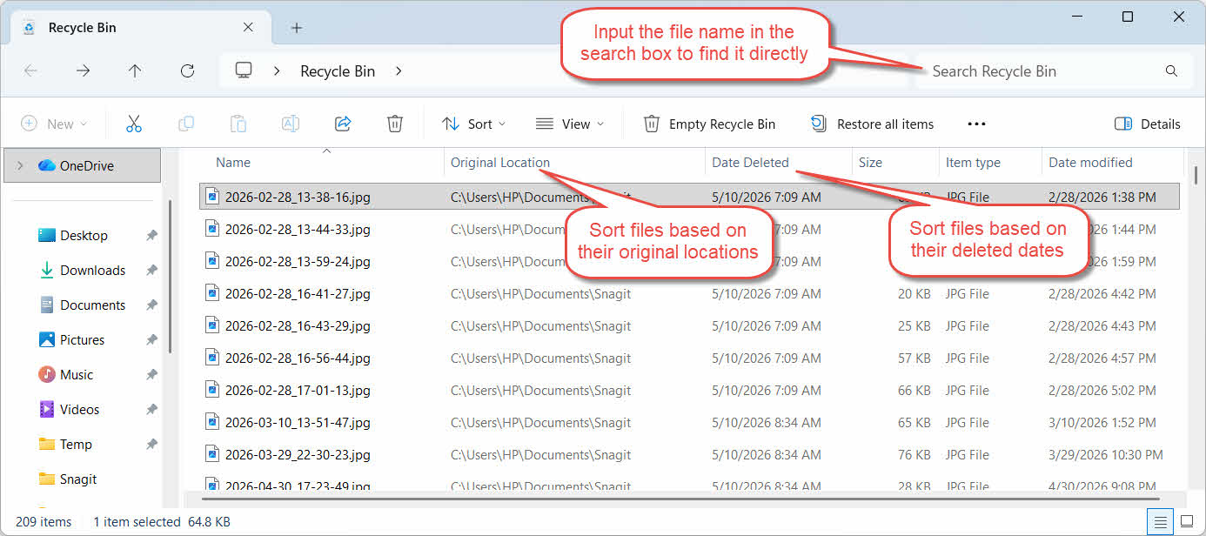Go up one folder level
1206x536 pixels.
tap(135, 71)
